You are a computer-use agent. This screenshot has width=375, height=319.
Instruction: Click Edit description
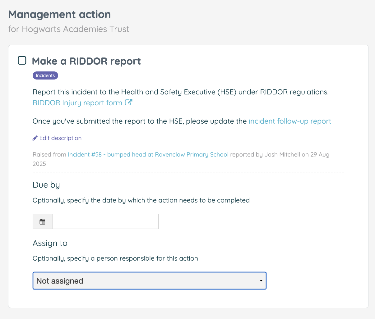[60, 138]
